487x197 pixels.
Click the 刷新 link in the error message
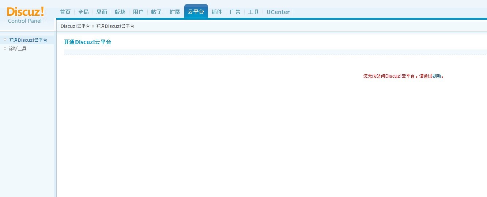click(437, 76)
